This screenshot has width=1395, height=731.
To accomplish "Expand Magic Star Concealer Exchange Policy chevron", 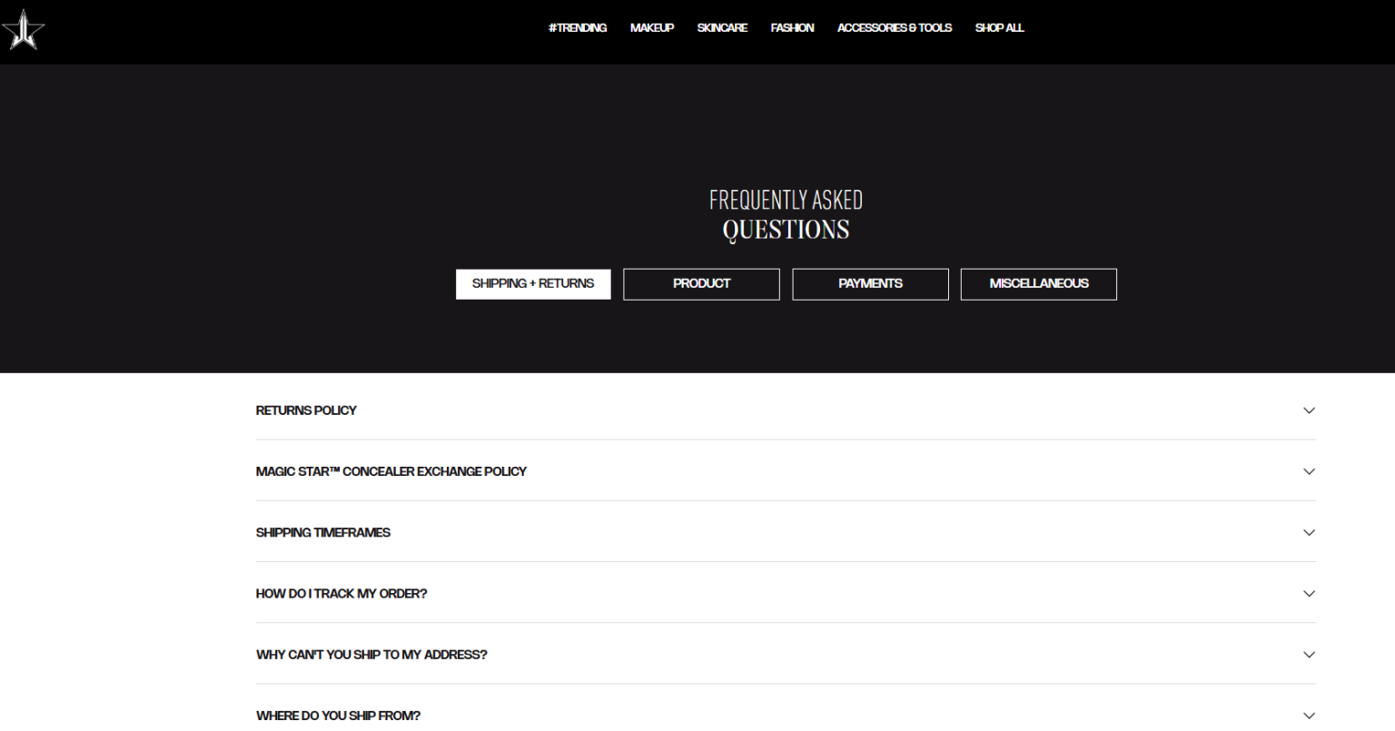I will point(1309,471).
